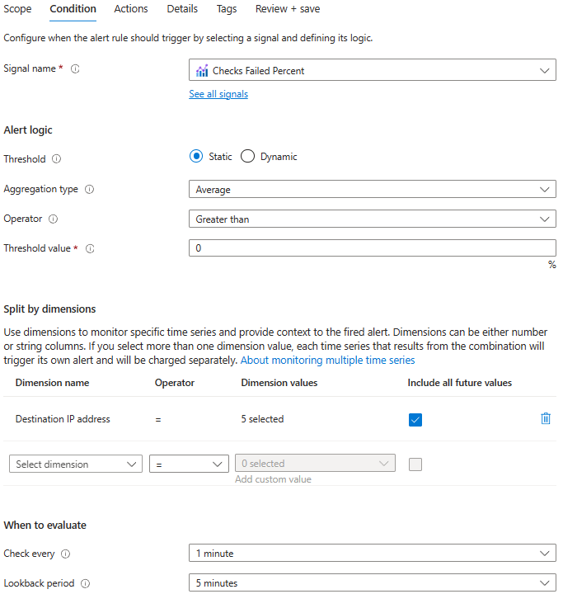Image resolution: width=563 pixels, height=594 pixels.
Task: Open About monitoring multiple time series link
Action: coord(327,361)
